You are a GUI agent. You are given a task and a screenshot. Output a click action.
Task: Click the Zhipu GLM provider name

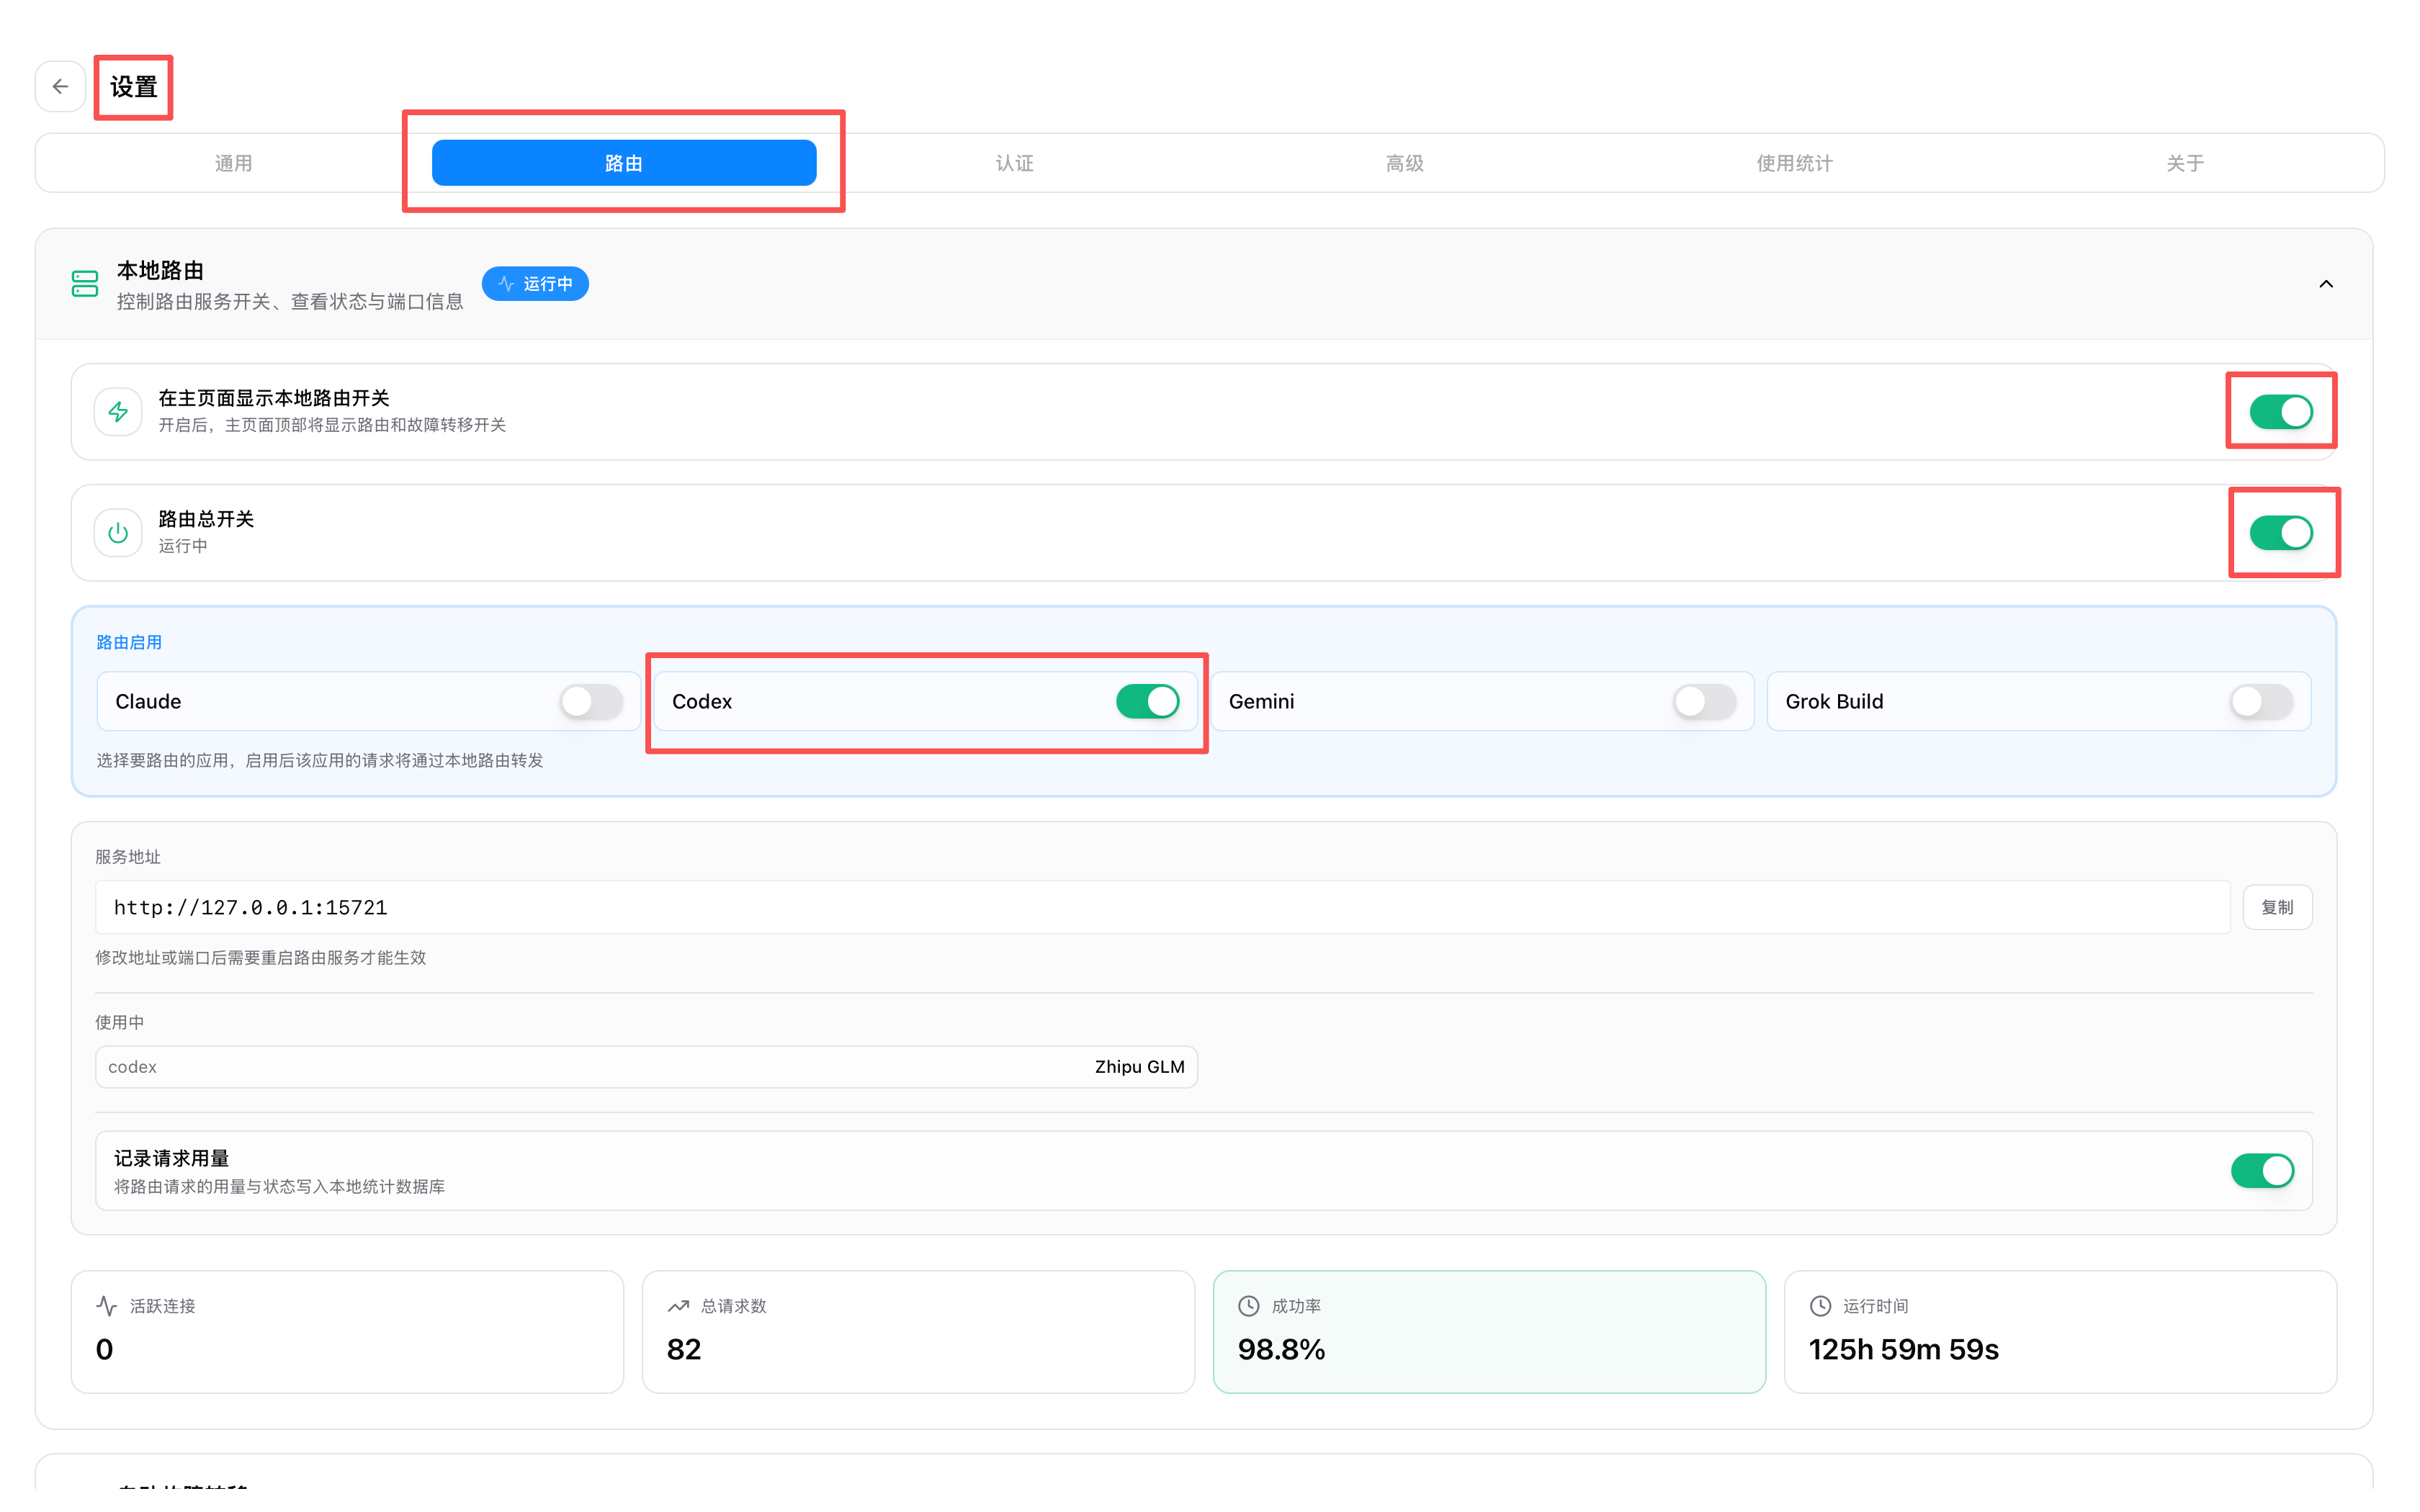tap(1139, 1067)
